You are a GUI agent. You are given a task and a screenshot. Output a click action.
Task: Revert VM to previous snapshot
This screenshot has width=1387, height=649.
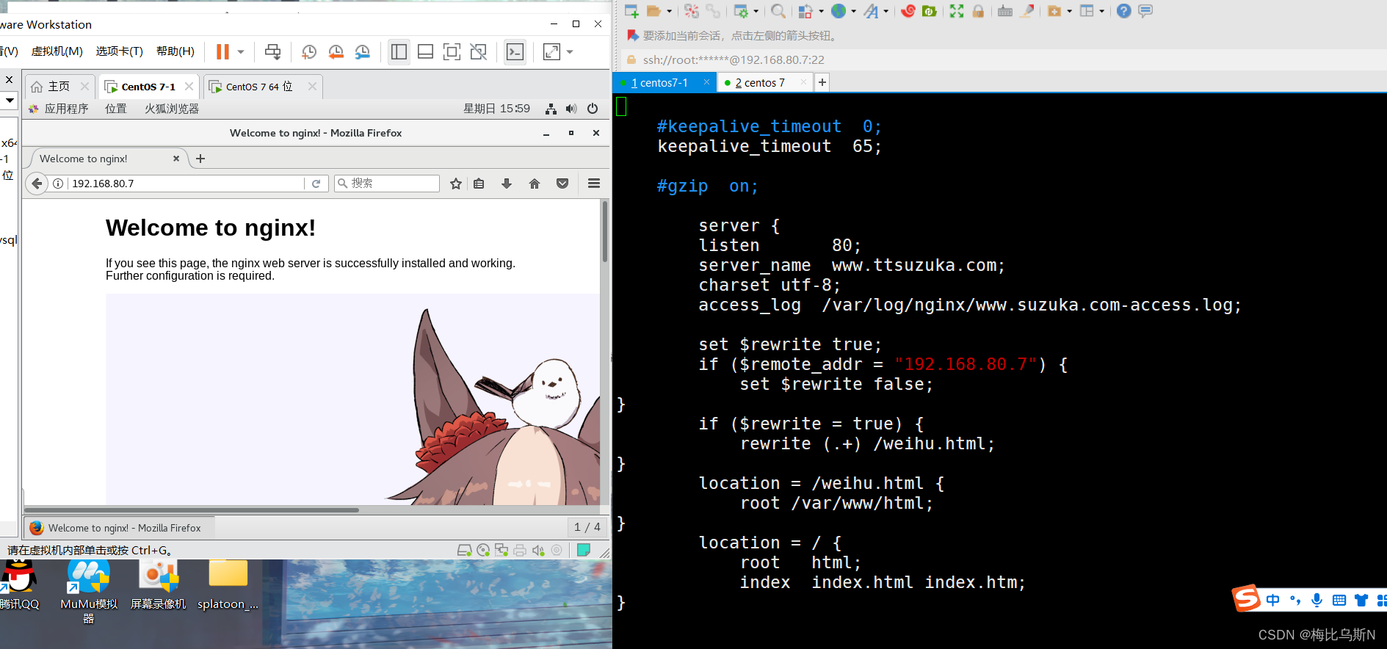coord(336,51)
